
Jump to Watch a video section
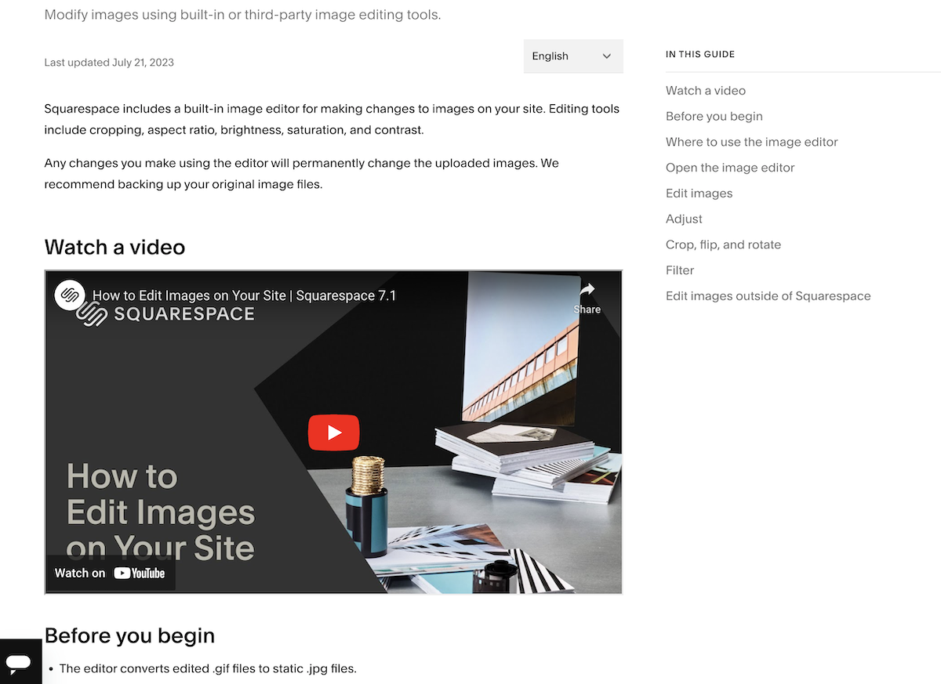coord(706,91)
